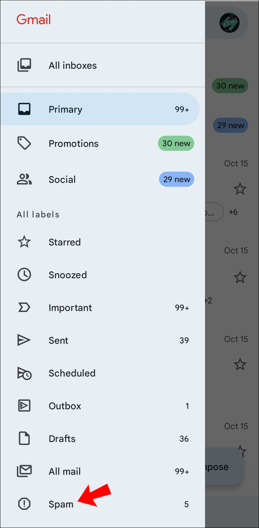
Task: Tap the Promotions tag icon
Action: (24, 143)
